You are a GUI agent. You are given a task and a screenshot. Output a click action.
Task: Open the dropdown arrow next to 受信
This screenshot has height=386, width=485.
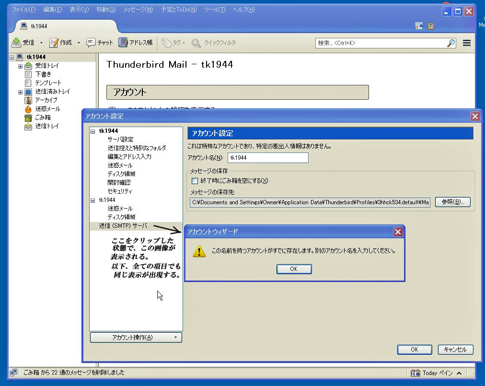(41, 43)
